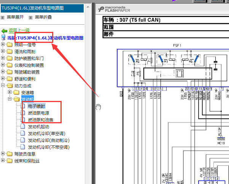229x184 pixels.
Task: Click the folder icon of 清洗和雨刮
Action: click(10, 52)
